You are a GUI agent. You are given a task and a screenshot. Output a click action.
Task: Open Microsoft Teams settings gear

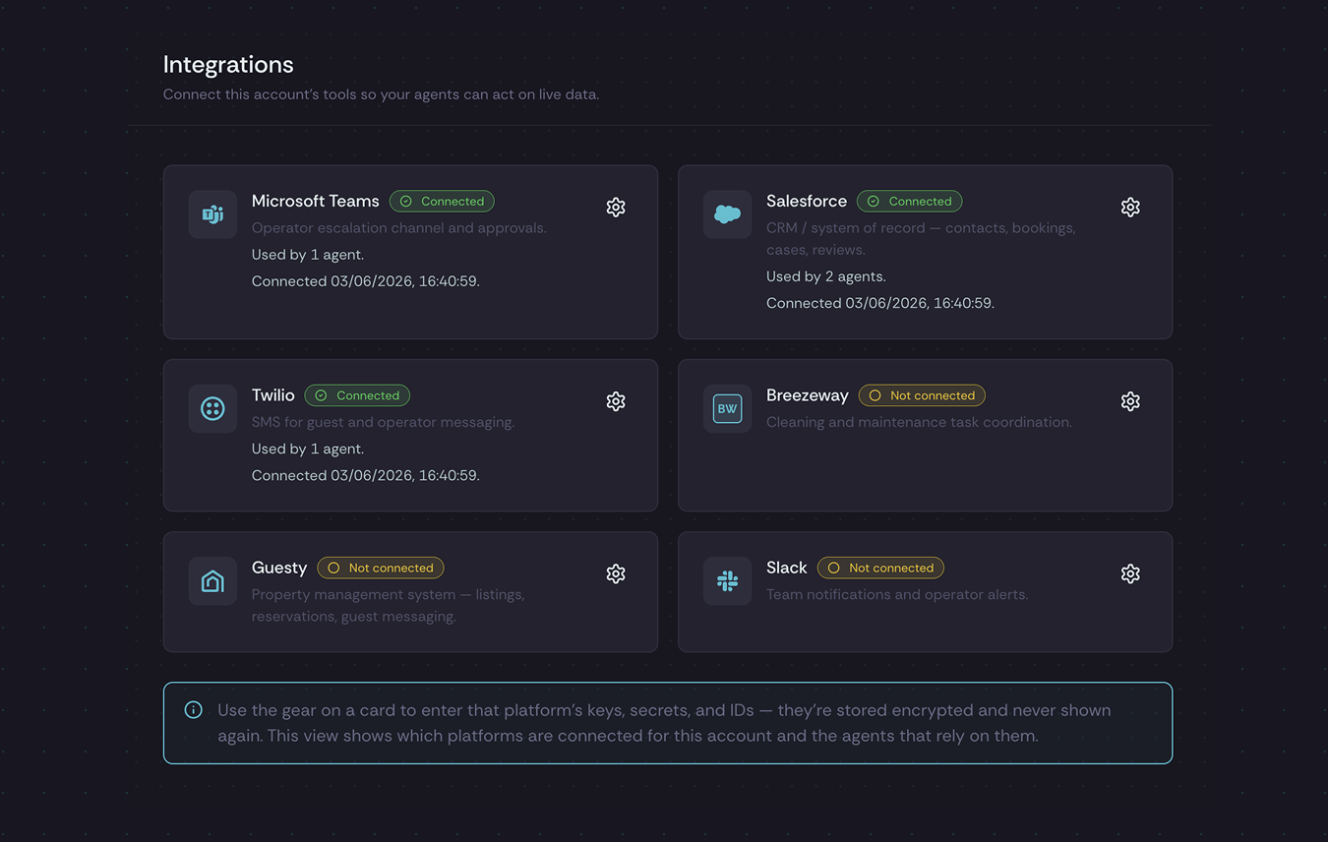point(616,208)
